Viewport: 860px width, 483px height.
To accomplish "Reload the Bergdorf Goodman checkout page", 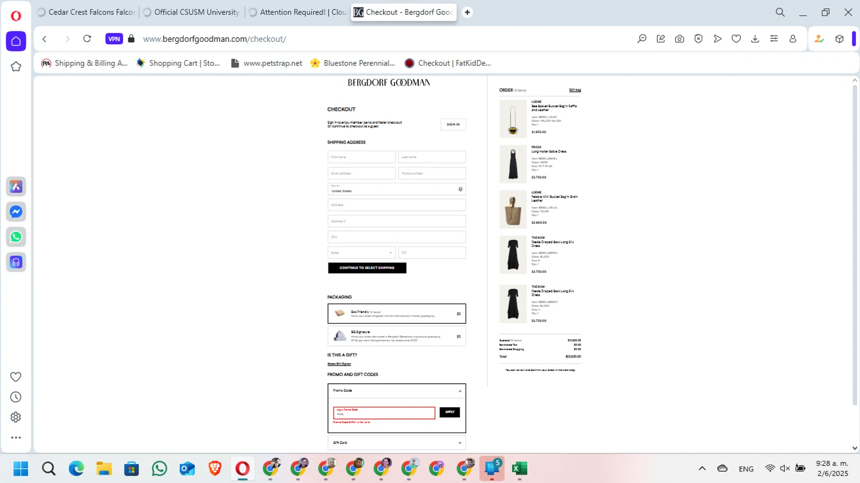I will [87, 39].
